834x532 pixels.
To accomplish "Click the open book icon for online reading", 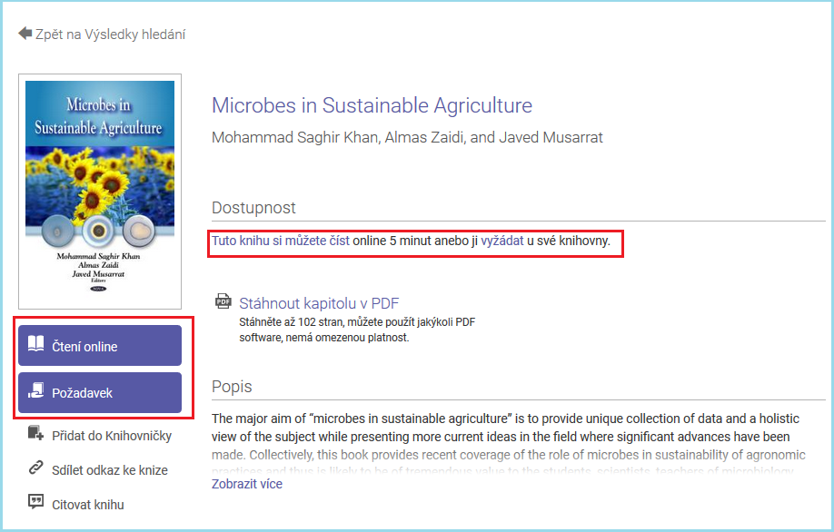I will point(36,346).
